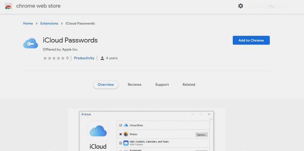Go to Home breadcrumb link

(28, 24)
